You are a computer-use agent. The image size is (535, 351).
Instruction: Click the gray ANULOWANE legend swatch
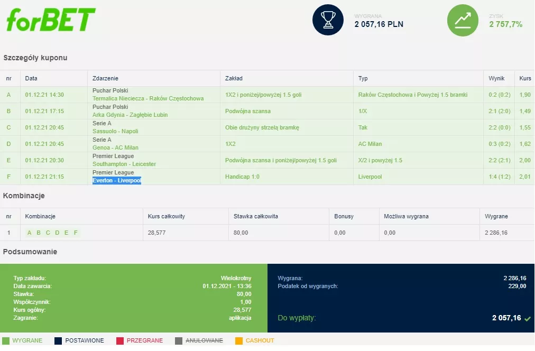coord(179,340)
